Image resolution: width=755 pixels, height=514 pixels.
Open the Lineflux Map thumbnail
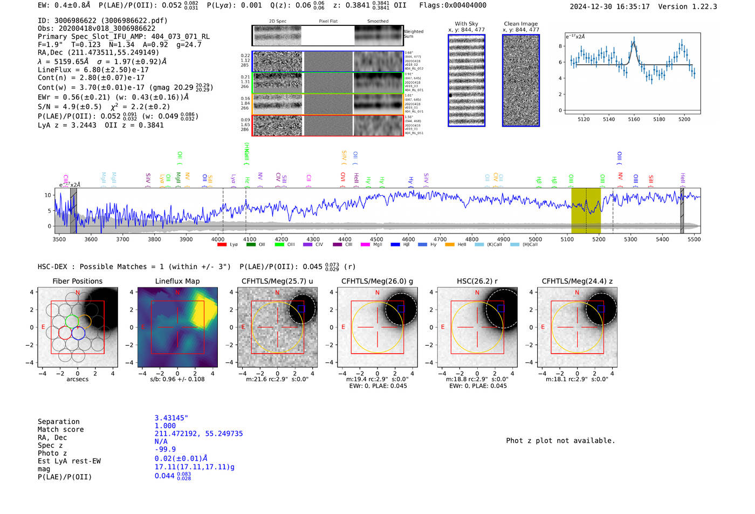tap(177, 327)
